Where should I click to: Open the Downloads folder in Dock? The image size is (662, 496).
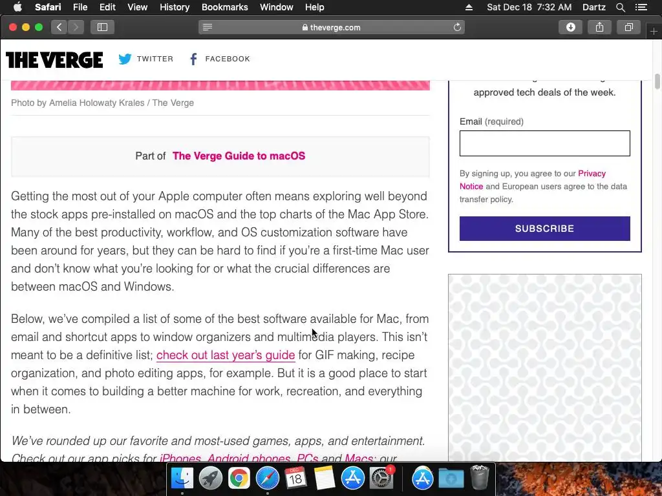click(x=451, y=479)
